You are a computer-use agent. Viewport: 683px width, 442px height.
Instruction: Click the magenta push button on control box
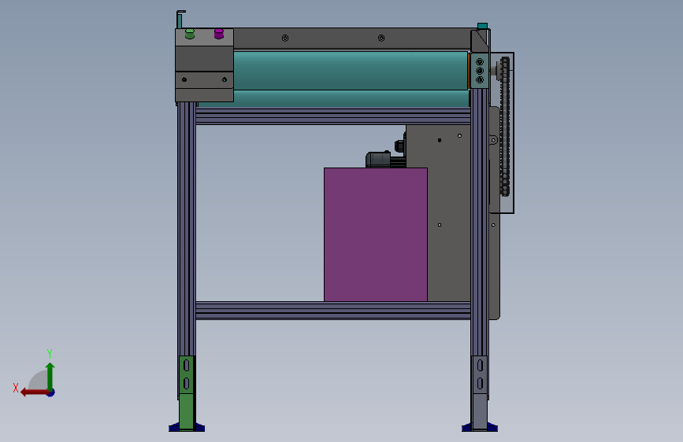(x=219, y=34)
